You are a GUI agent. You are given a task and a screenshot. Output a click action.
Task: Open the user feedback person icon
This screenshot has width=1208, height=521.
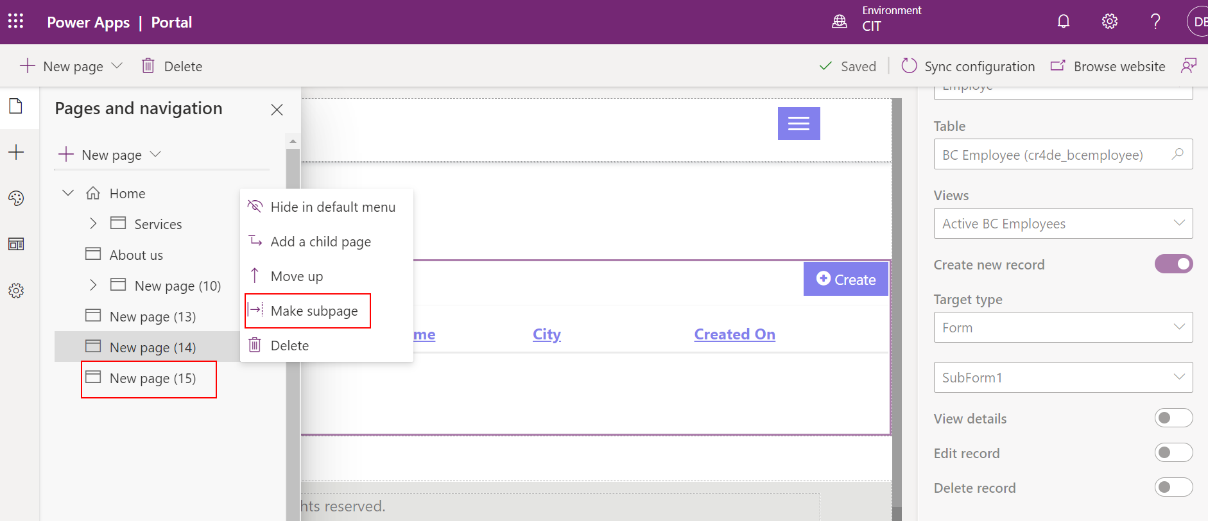(1189, 65)
